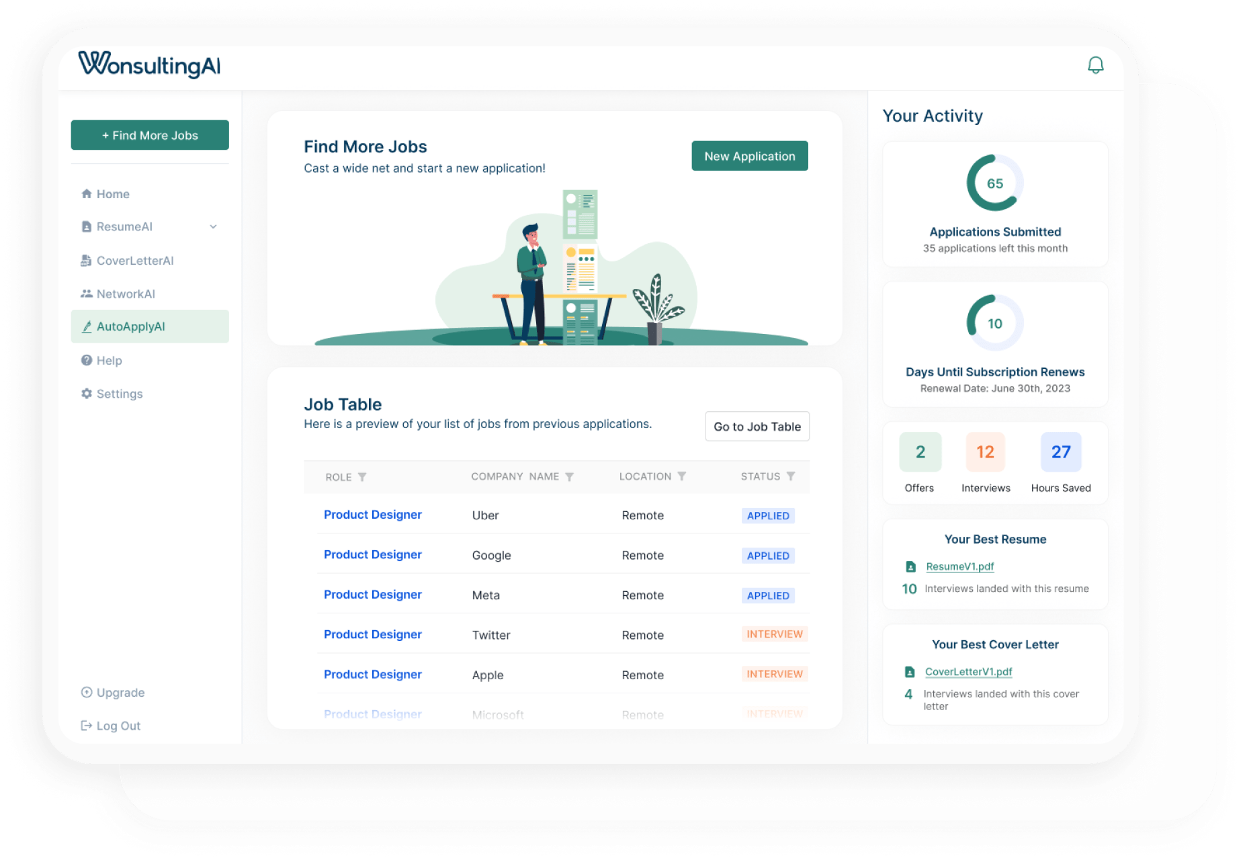The image size is (1245, 864).
Task: Click the ResumeV1.pdf file icon
Action: [x=910, y=567]
